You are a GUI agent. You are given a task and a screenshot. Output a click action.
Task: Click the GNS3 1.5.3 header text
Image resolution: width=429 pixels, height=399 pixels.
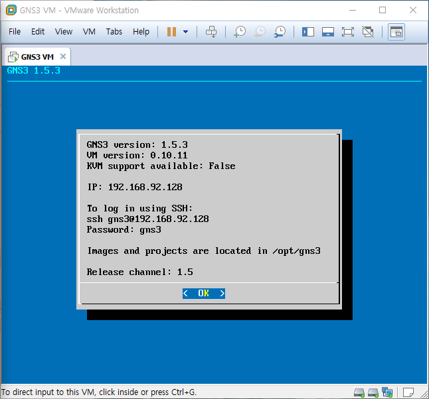pos(34,71)
